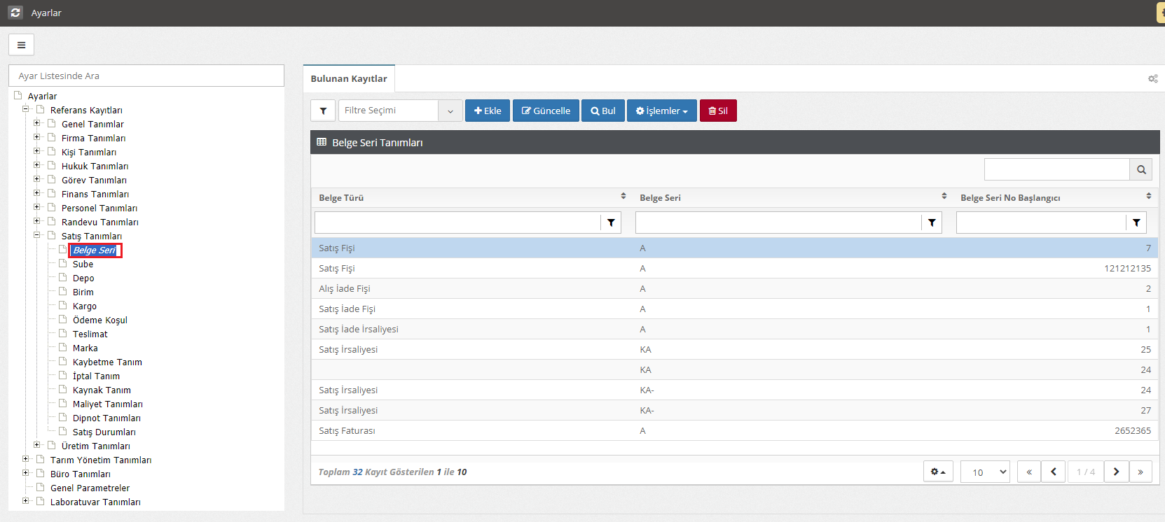
Task: Collapse the Satış Tanımları tree node
Action: (x=37, y=235)
